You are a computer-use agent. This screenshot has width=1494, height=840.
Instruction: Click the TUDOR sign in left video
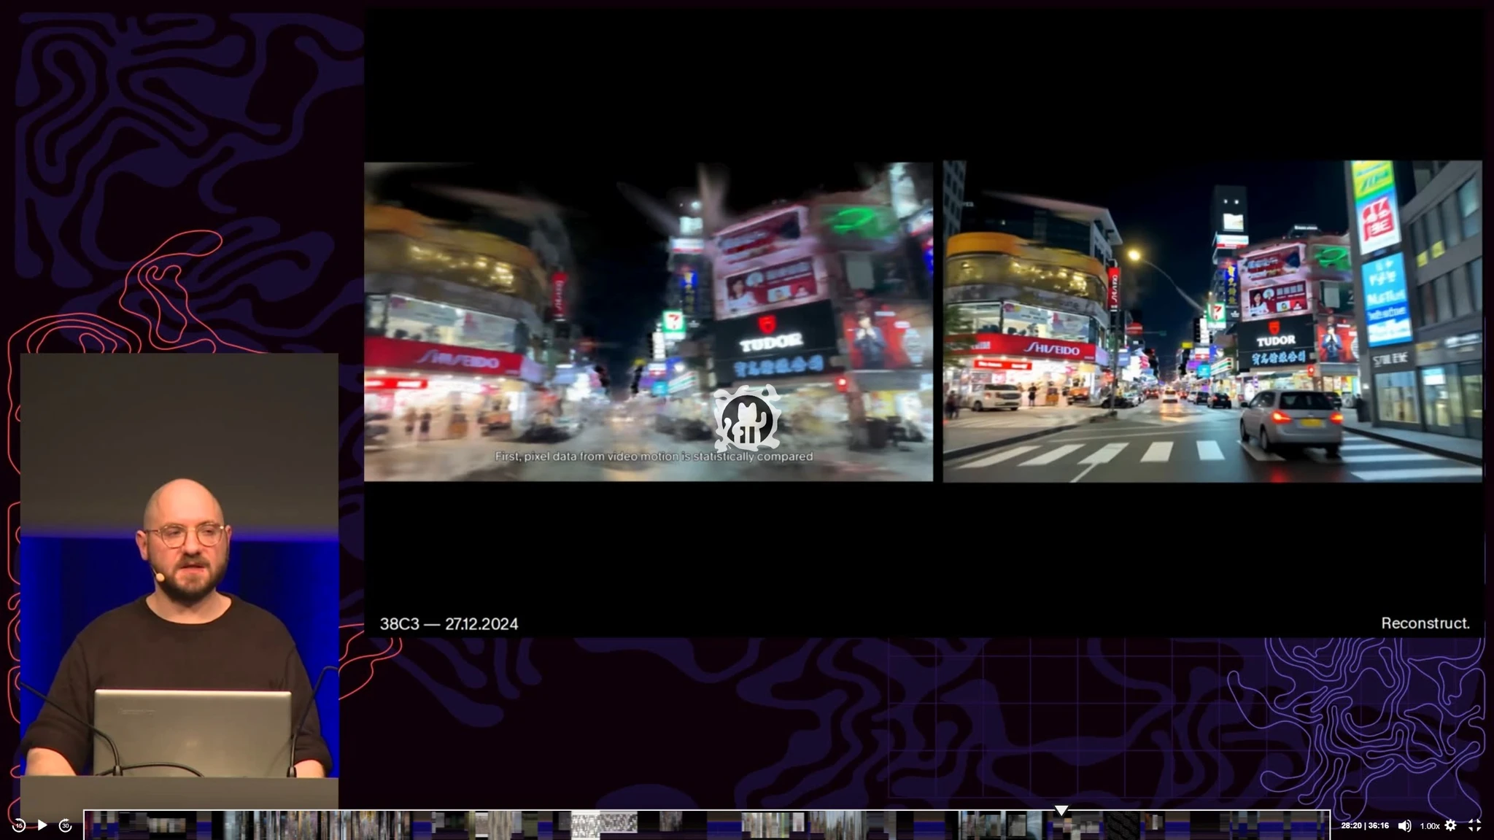[x=770, y=342]
